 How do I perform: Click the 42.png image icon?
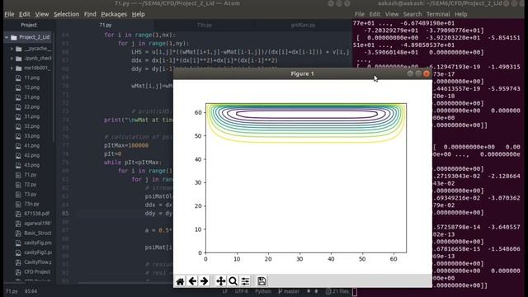(x=18, y=156)
